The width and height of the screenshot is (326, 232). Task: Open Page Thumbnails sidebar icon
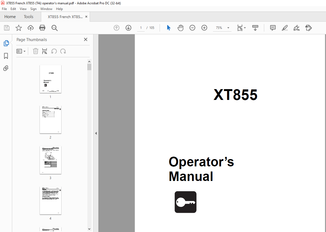coord(6,43)
